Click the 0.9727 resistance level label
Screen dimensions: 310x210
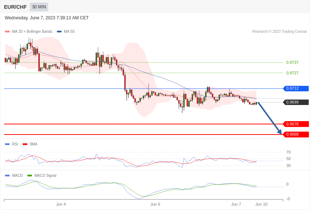click(x=292, y=73)
